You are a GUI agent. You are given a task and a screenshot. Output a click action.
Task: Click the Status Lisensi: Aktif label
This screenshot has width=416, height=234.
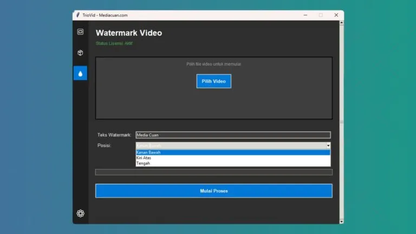point(114,43)
